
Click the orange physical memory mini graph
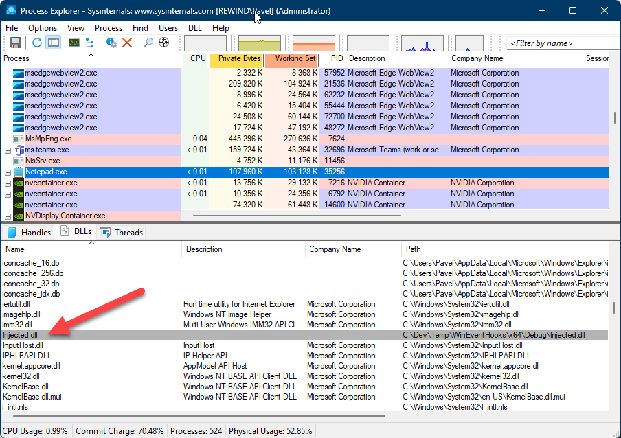[x=314, y=43]
